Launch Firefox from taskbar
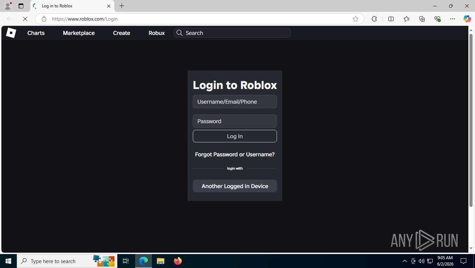The width and height of the screenshot is (475, 268). coord(178,261)
